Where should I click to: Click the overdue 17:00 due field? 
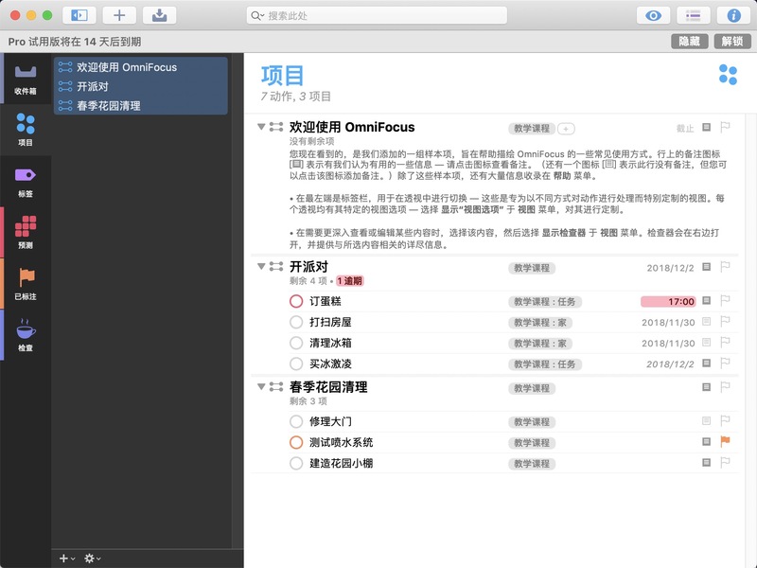[x=668, y=301]
